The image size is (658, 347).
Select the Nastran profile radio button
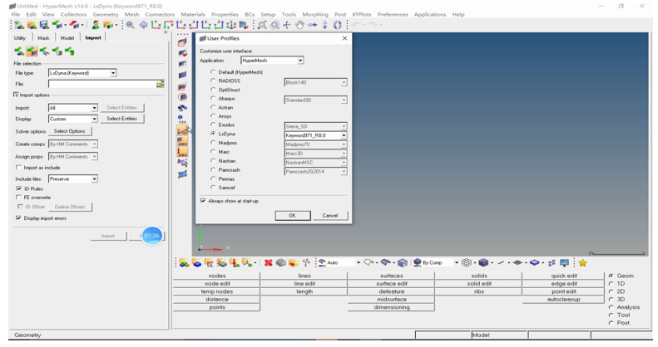213,161
